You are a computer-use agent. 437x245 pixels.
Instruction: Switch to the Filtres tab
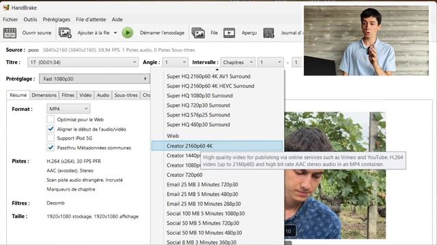pyautogui.click(x=68, y=95)
